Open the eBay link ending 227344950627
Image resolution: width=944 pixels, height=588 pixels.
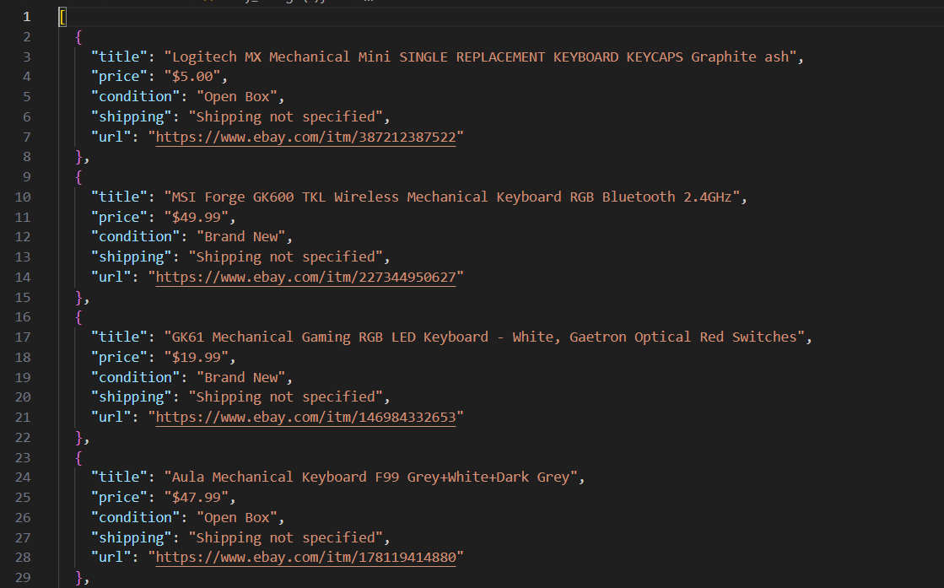(x=306, y=278)
